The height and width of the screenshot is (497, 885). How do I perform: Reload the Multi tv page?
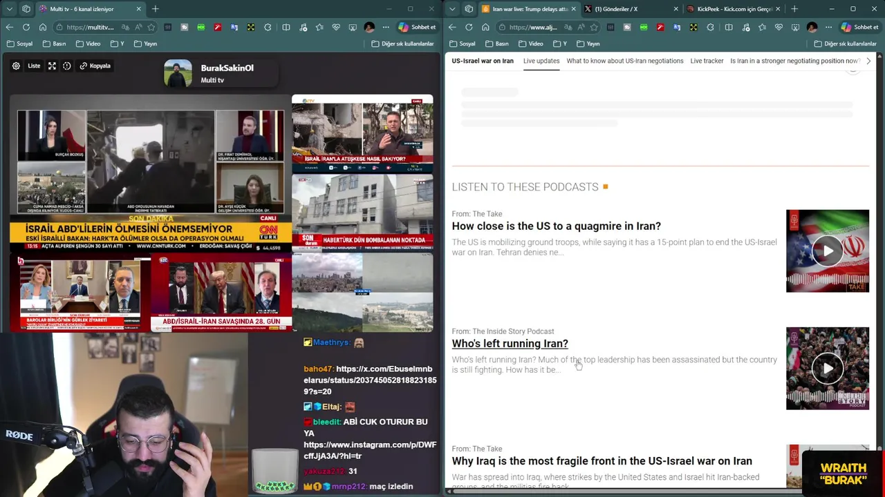pos(26,27)
